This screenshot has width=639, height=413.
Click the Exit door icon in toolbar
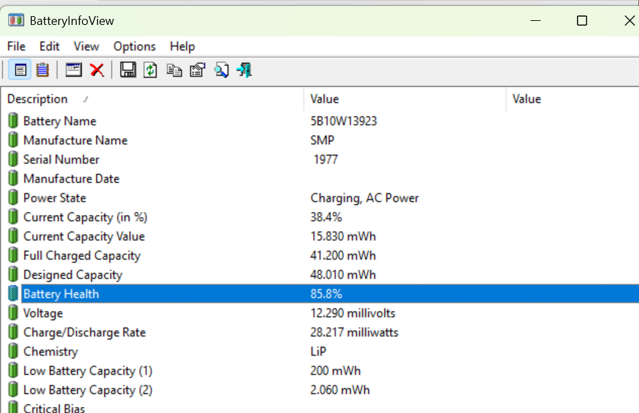click(x=244, y=70)
